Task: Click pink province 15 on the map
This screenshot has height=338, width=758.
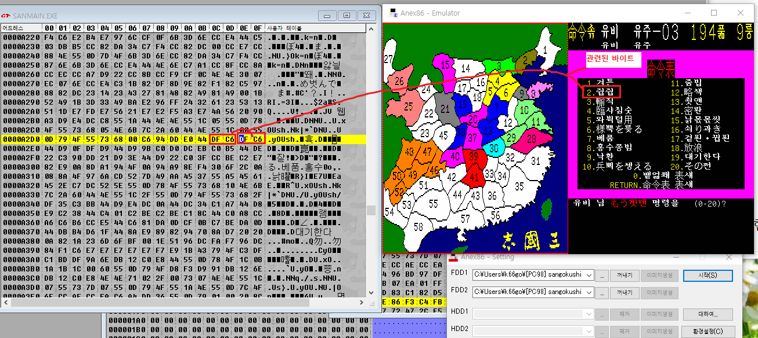Action: click(x=445, y=64)
